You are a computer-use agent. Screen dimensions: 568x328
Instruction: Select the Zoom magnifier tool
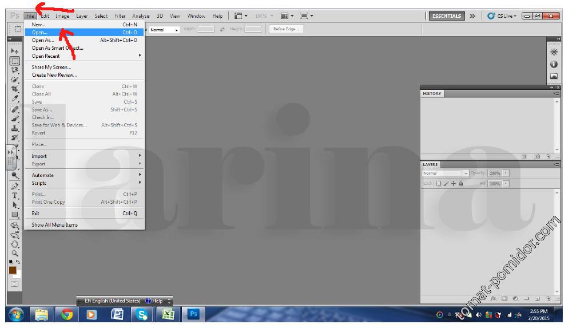point(15,252)
